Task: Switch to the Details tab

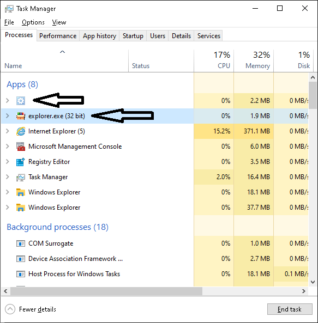Action: pyautogui.click(x=181, y=36)
